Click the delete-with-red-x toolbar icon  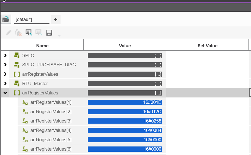18,33
